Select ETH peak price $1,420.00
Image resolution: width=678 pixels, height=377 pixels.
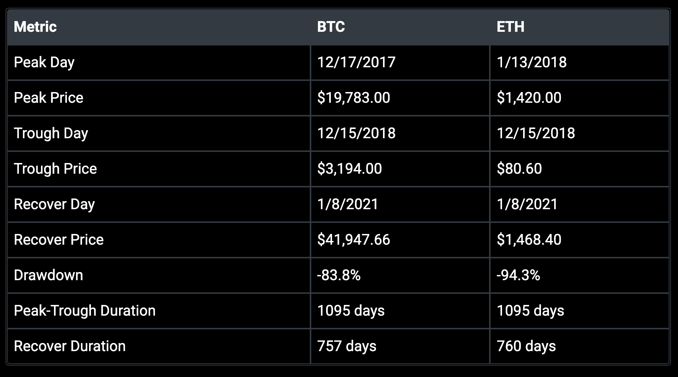(x=529, y=98)
